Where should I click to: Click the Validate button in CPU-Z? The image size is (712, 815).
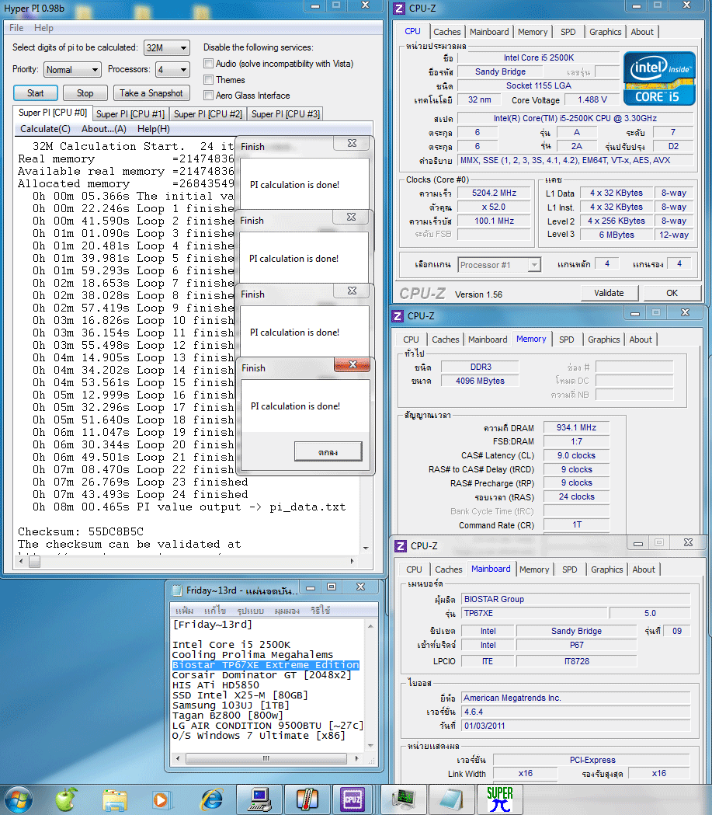pyautogui.click(x=609, y=293)
